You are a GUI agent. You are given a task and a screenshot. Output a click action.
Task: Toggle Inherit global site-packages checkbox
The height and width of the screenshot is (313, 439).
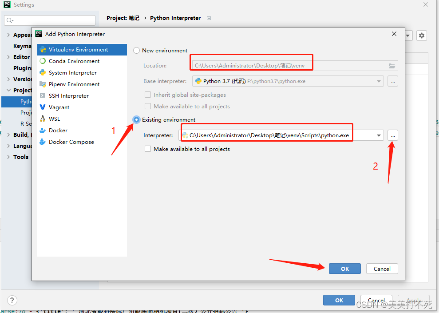coord(148,95)
